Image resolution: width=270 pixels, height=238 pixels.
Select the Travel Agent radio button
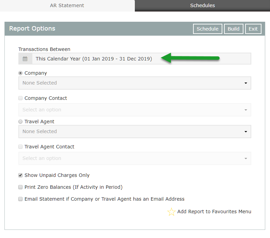pyautogui.click(x=20, y=122)
